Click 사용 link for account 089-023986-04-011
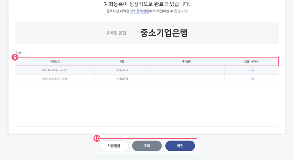Viewport: 294px width, 160px height. 251,70
